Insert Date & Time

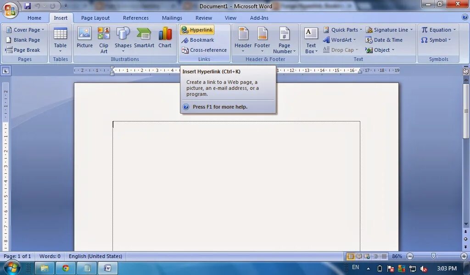click(384, 40)
